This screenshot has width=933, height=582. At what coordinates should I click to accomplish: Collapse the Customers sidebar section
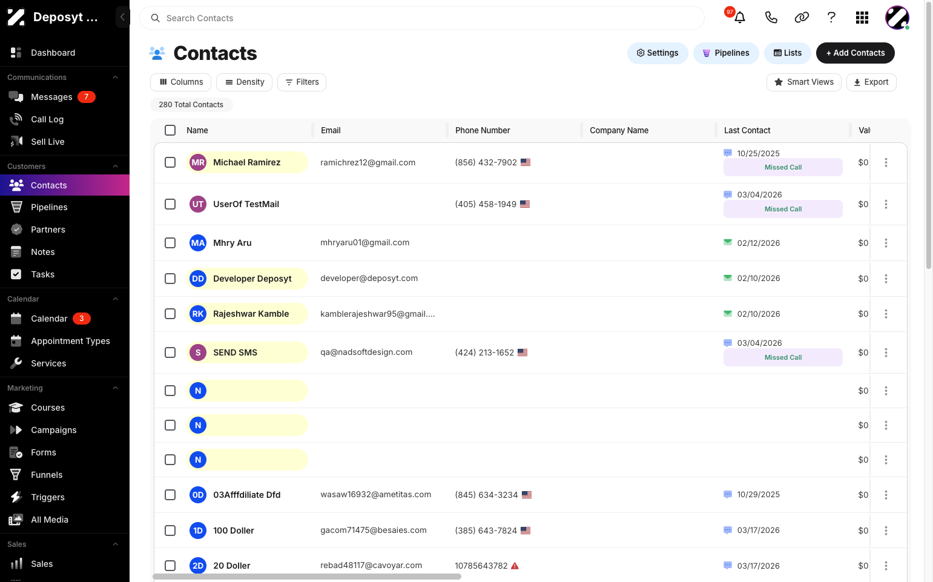coord(115,167)
